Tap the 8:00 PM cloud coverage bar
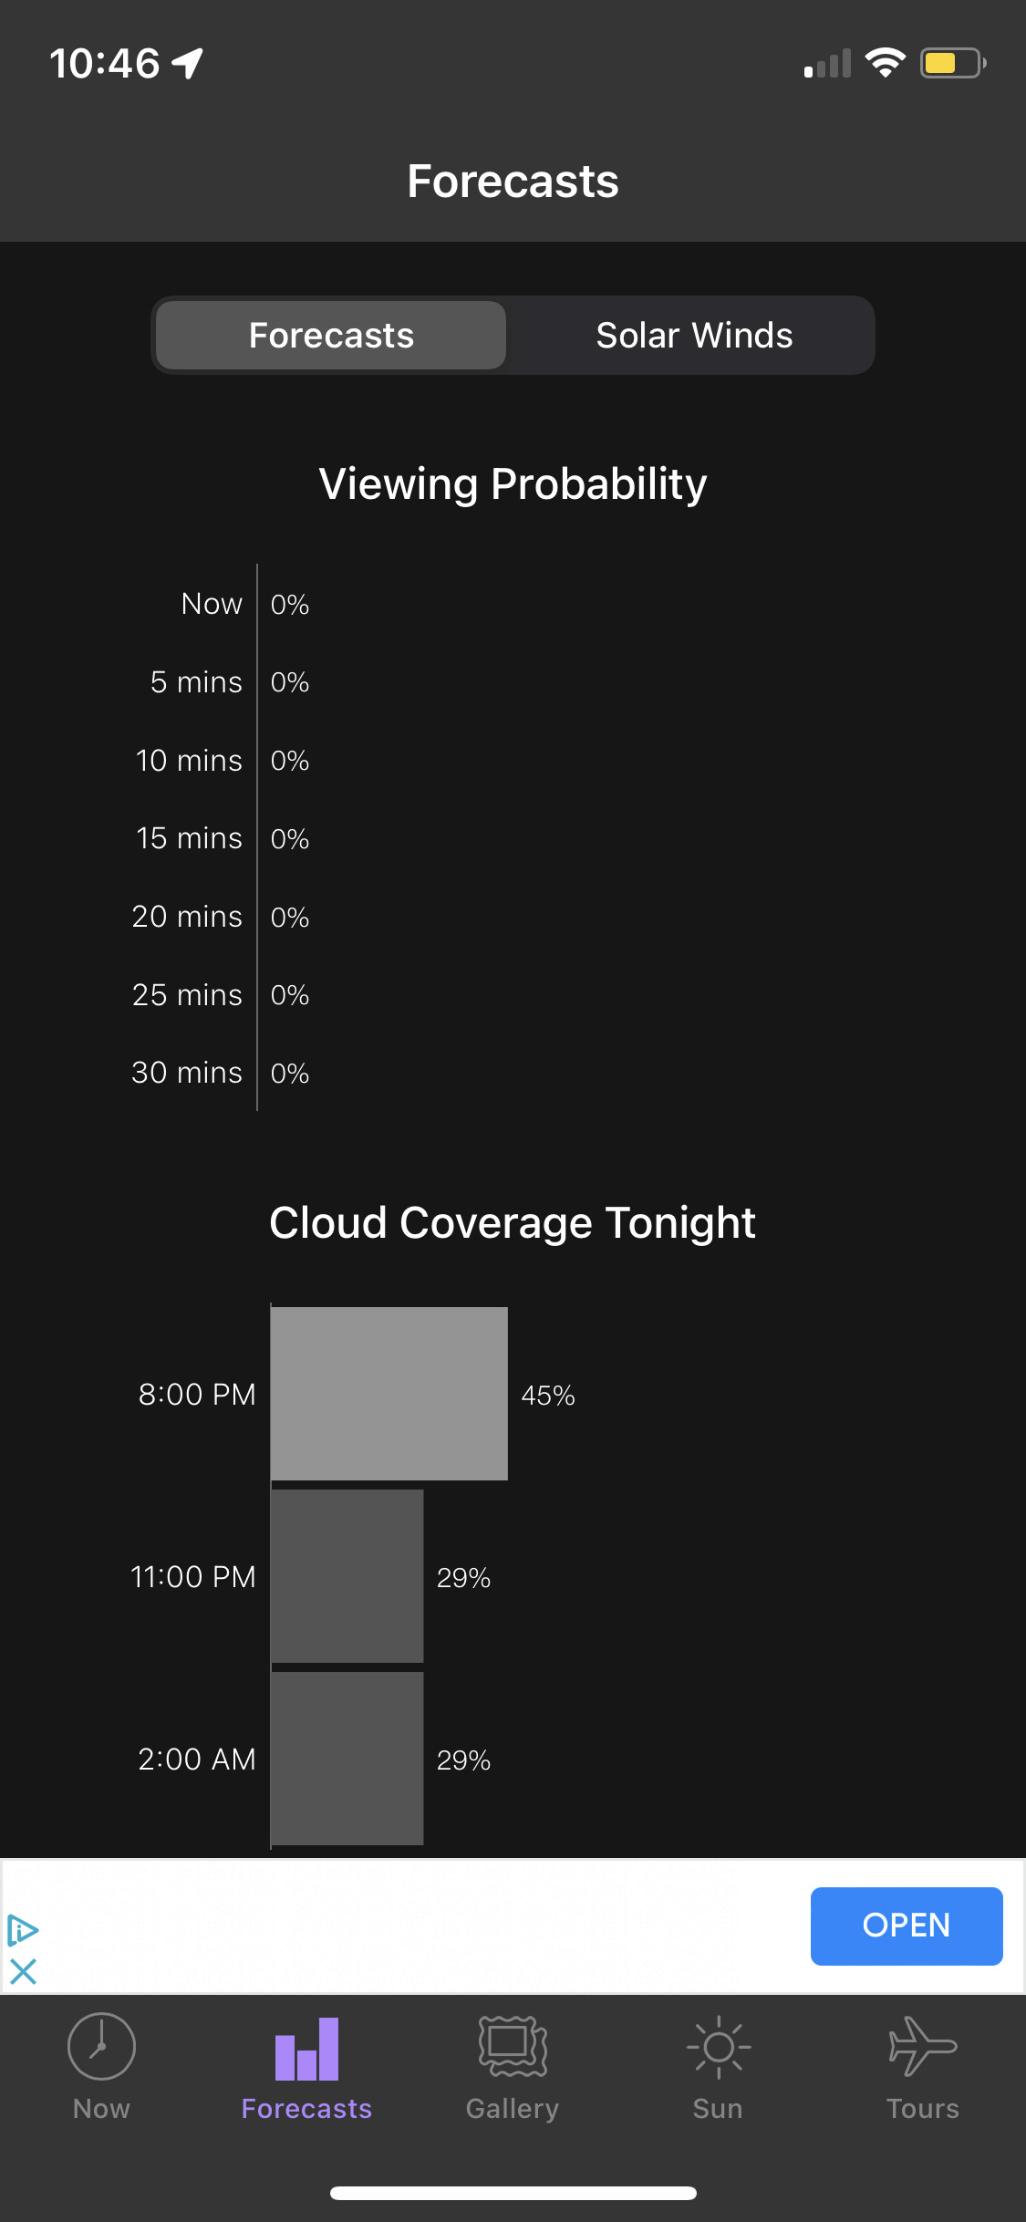 point(389,1394)
